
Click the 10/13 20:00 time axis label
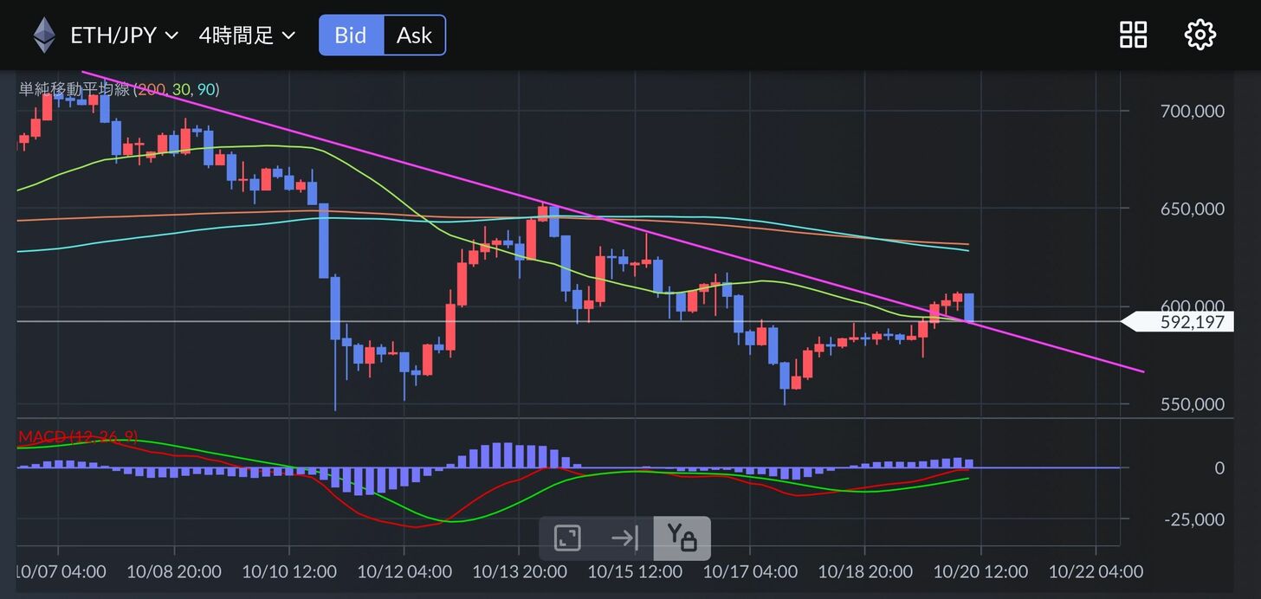click(520, 572)
